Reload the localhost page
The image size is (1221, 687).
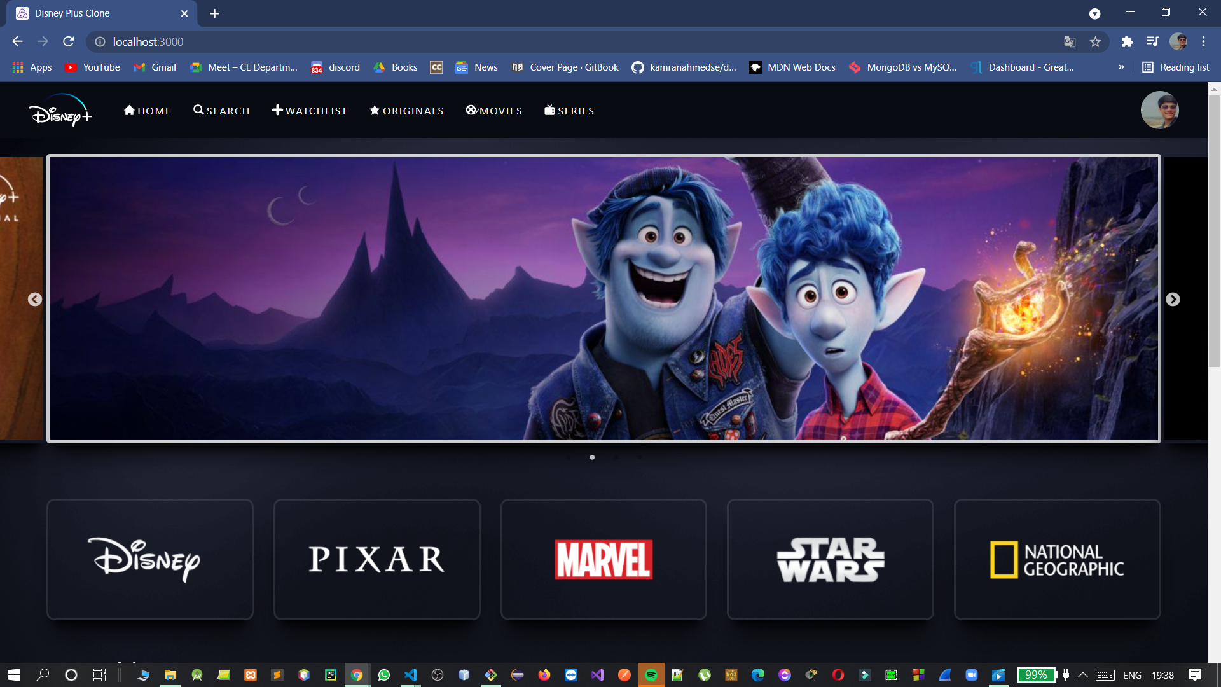tap(69, 41)
